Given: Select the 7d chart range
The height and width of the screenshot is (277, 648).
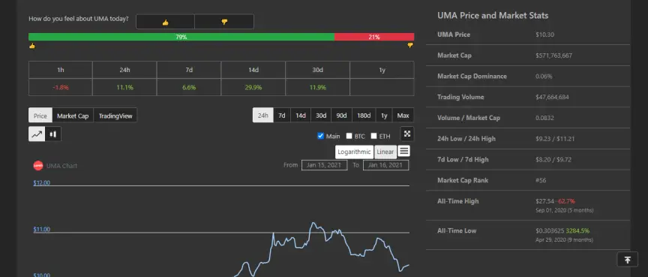Looking at the screenshot, I should [282, 116].
